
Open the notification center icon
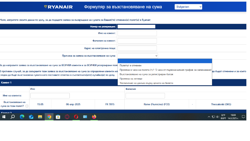[x=243, y=117]
